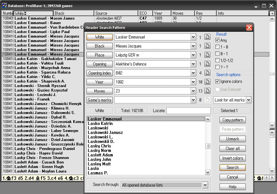Screen dimensions: 277x194
Task: Click the knight piece icon in the notation bar
Action: 8,179
